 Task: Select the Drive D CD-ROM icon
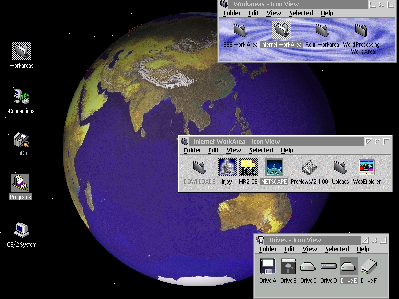[x=328, y=266]
